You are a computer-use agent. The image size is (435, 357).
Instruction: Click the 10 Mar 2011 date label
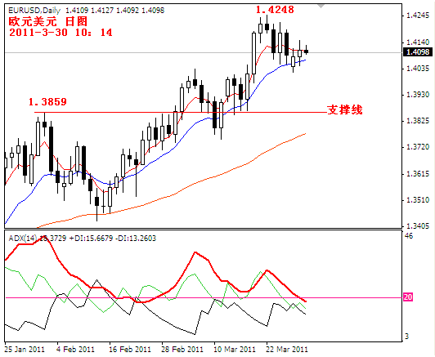(x=235, y=350)
